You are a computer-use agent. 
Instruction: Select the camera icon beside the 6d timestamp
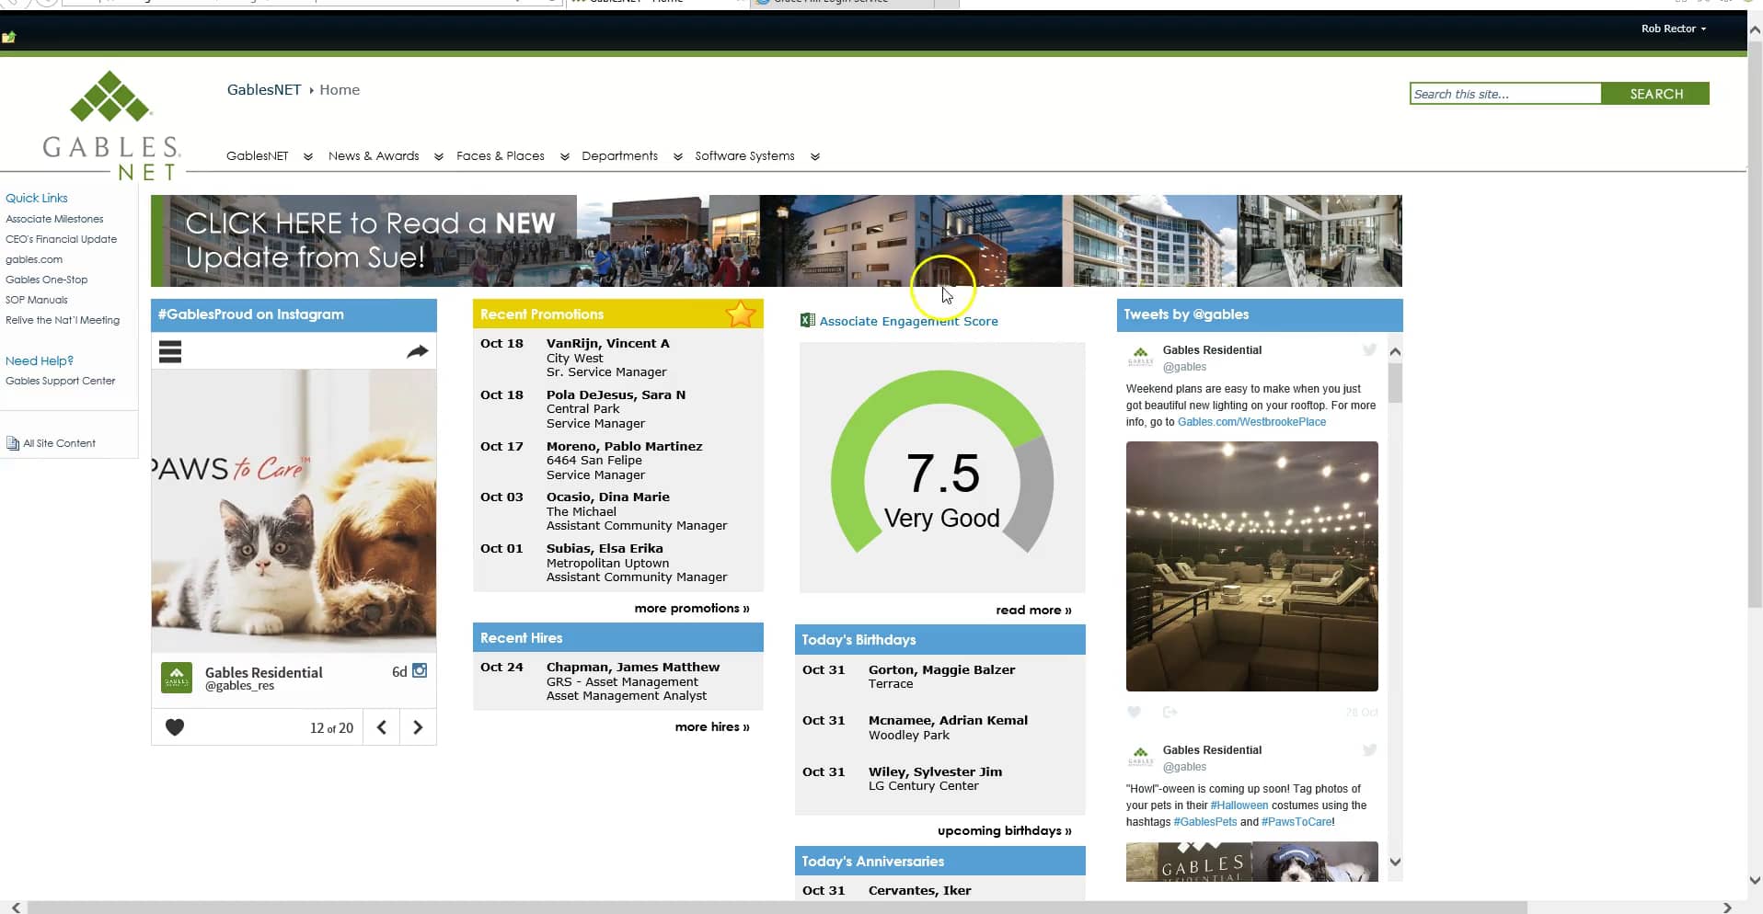[421, 671]
